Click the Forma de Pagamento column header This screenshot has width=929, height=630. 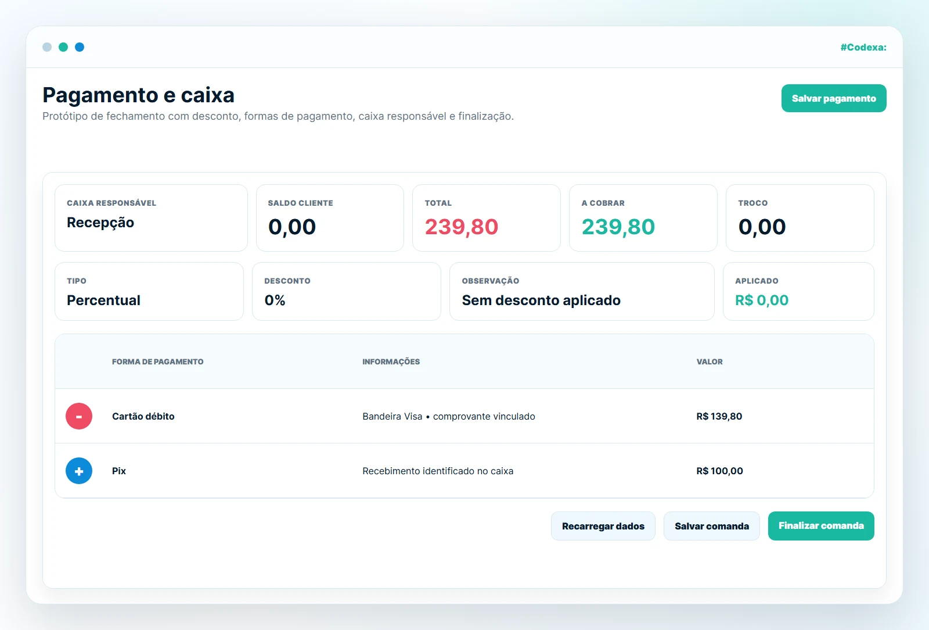point(157,361)
